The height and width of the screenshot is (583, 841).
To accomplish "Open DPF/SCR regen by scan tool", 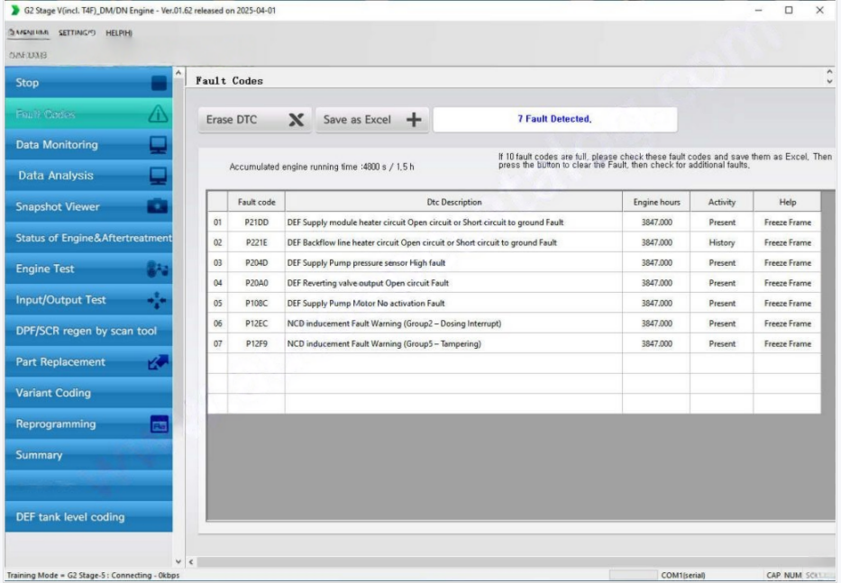I will point(86,331).
